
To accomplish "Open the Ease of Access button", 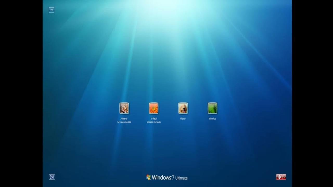I will click(x=52, y=177).
